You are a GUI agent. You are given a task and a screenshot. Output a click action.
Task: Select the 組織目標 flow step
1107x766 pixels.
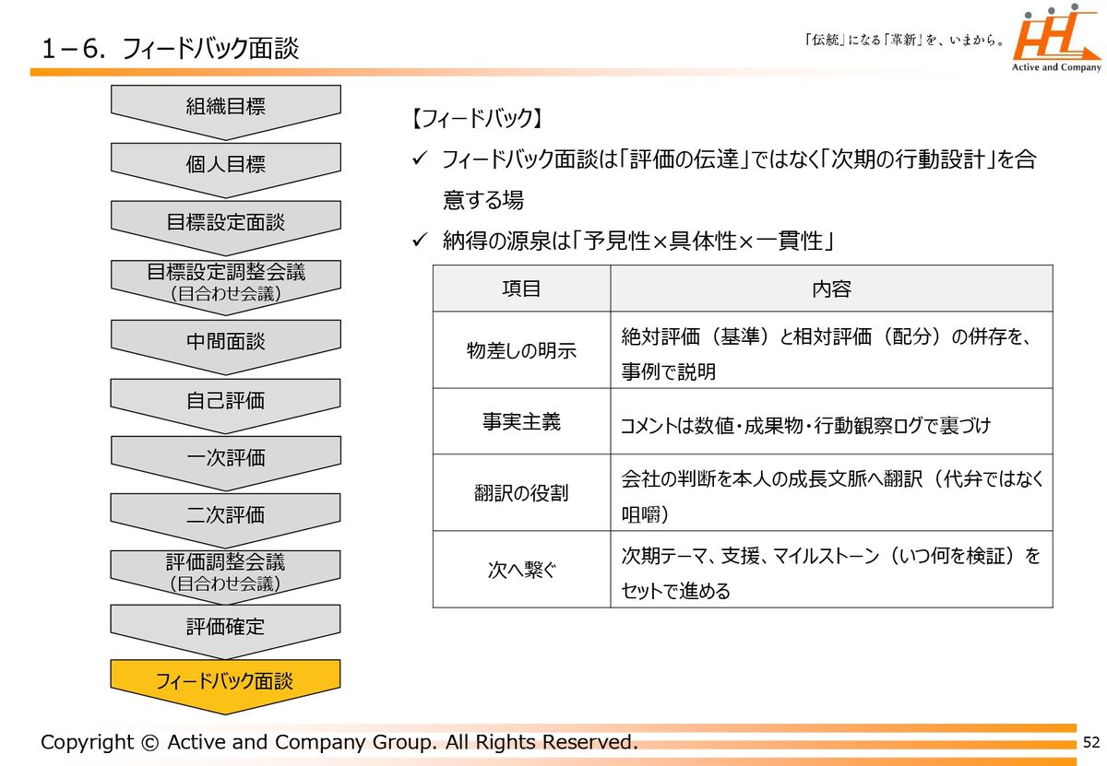coord(225,106)
